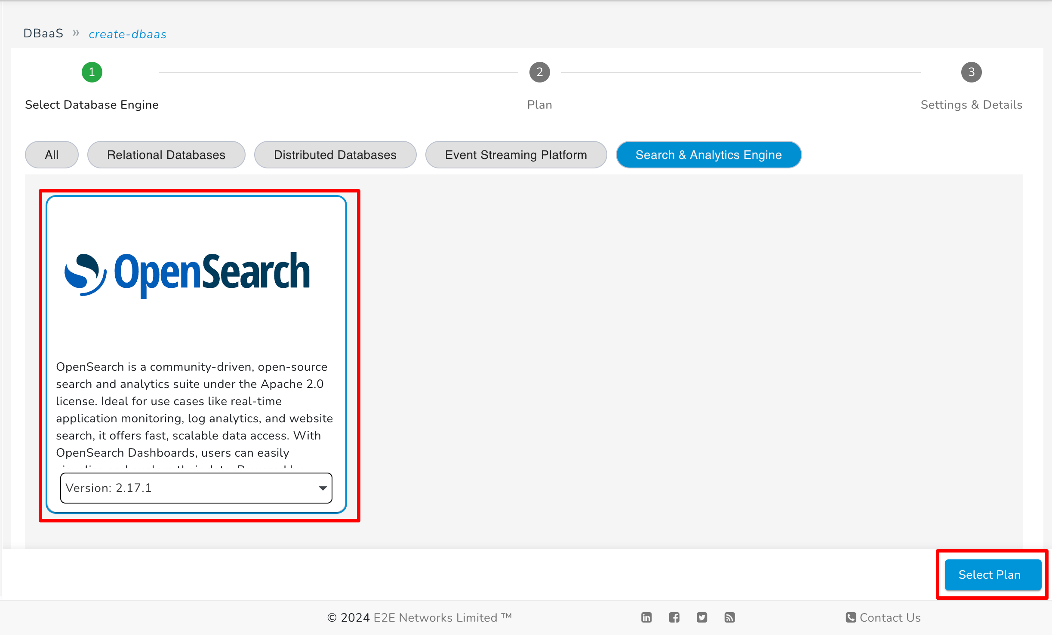The image size is (1052, 635).
Task: Open the Contact Us link
Action: tap(890, 617)
